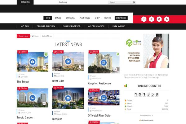Open the PENTHOUSE menu
186x124 pixels.
pos(85,18)
